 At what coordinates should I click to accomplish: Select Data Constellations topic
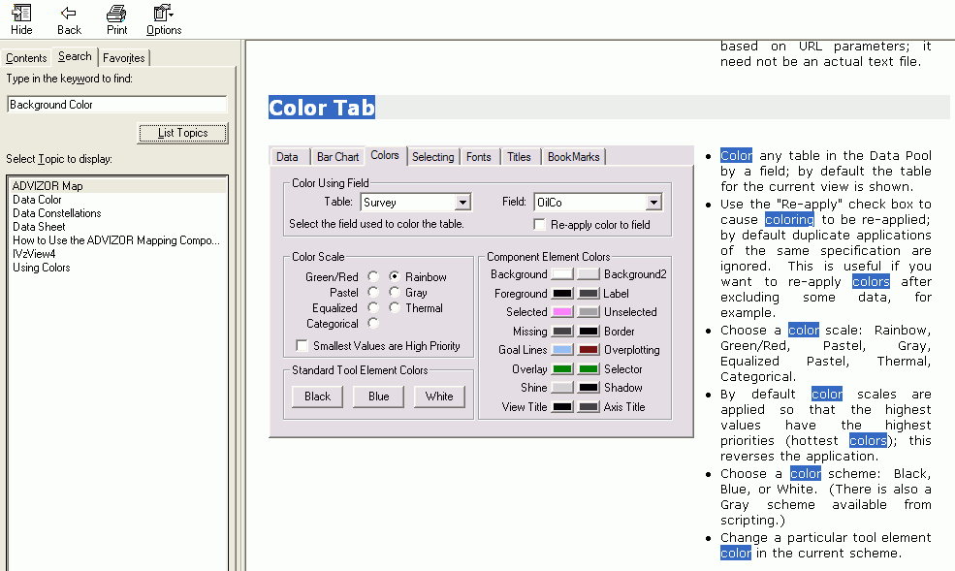[x=56, y=213]
